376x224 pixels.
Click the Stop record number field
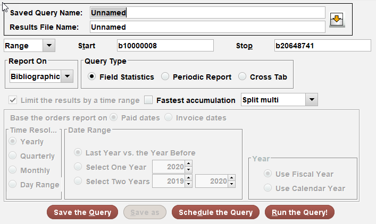[x=322, y=46]
